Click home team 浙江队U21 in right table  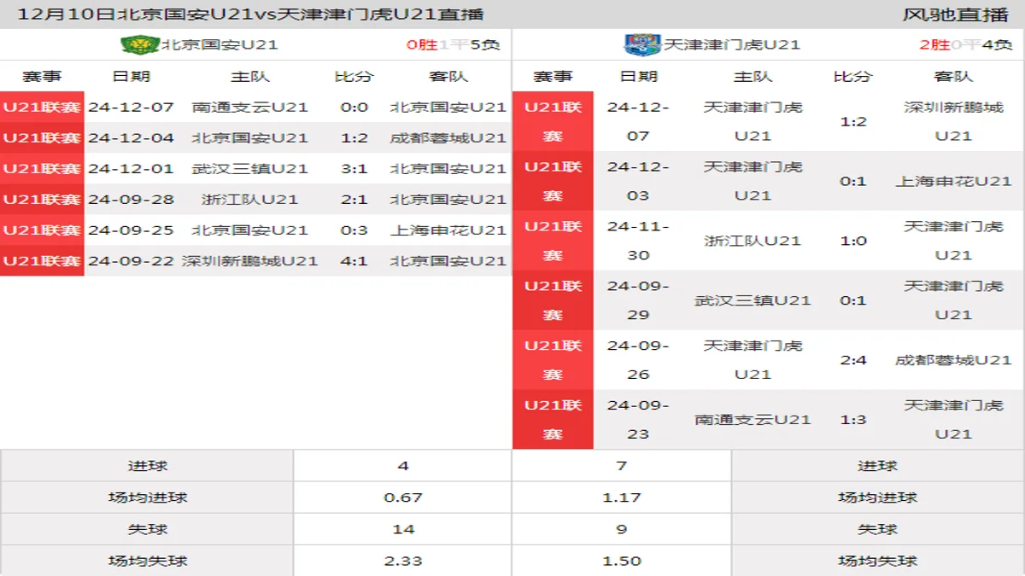coord(753,241)
